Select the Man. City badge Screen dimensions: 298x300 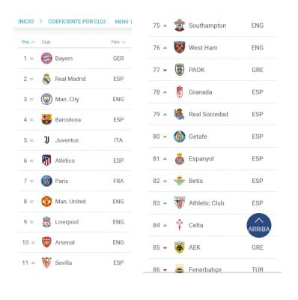click(x=46, y=99)
